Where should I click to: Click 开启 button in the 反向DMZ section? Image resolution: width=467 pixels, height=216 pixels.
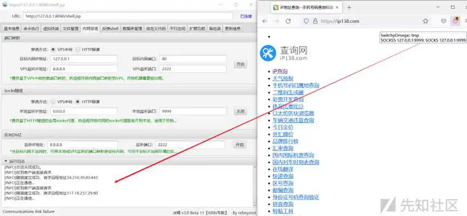(240, 145)
